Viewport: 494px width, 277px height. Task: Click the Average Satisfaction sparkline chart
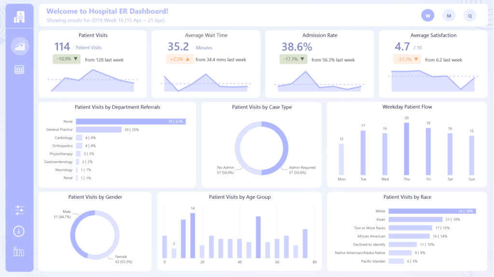click(433, 82)
